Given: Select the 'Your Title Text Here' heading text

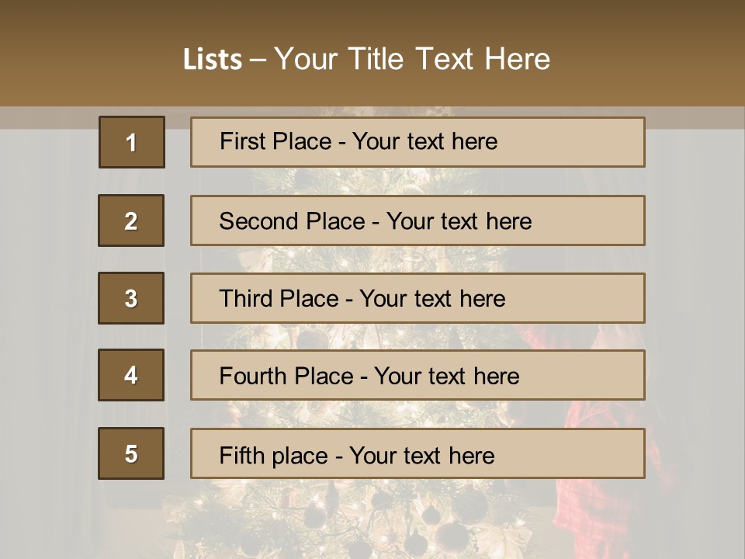Looking at the screenshot, I should [412, 59].
